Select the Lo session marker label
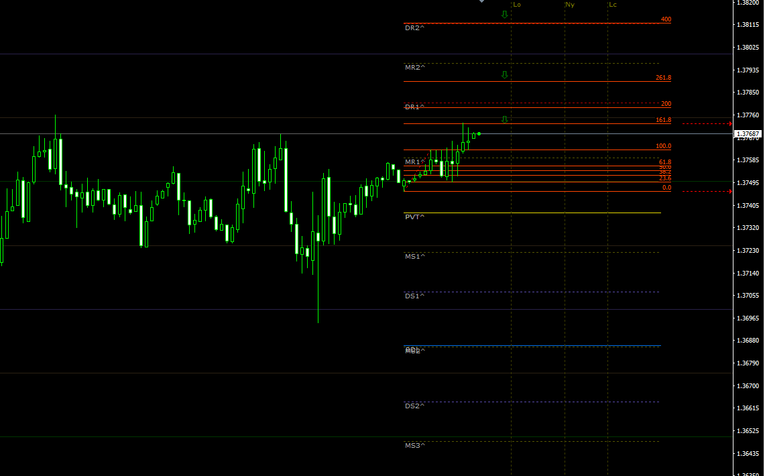 [x=517, y=5]
